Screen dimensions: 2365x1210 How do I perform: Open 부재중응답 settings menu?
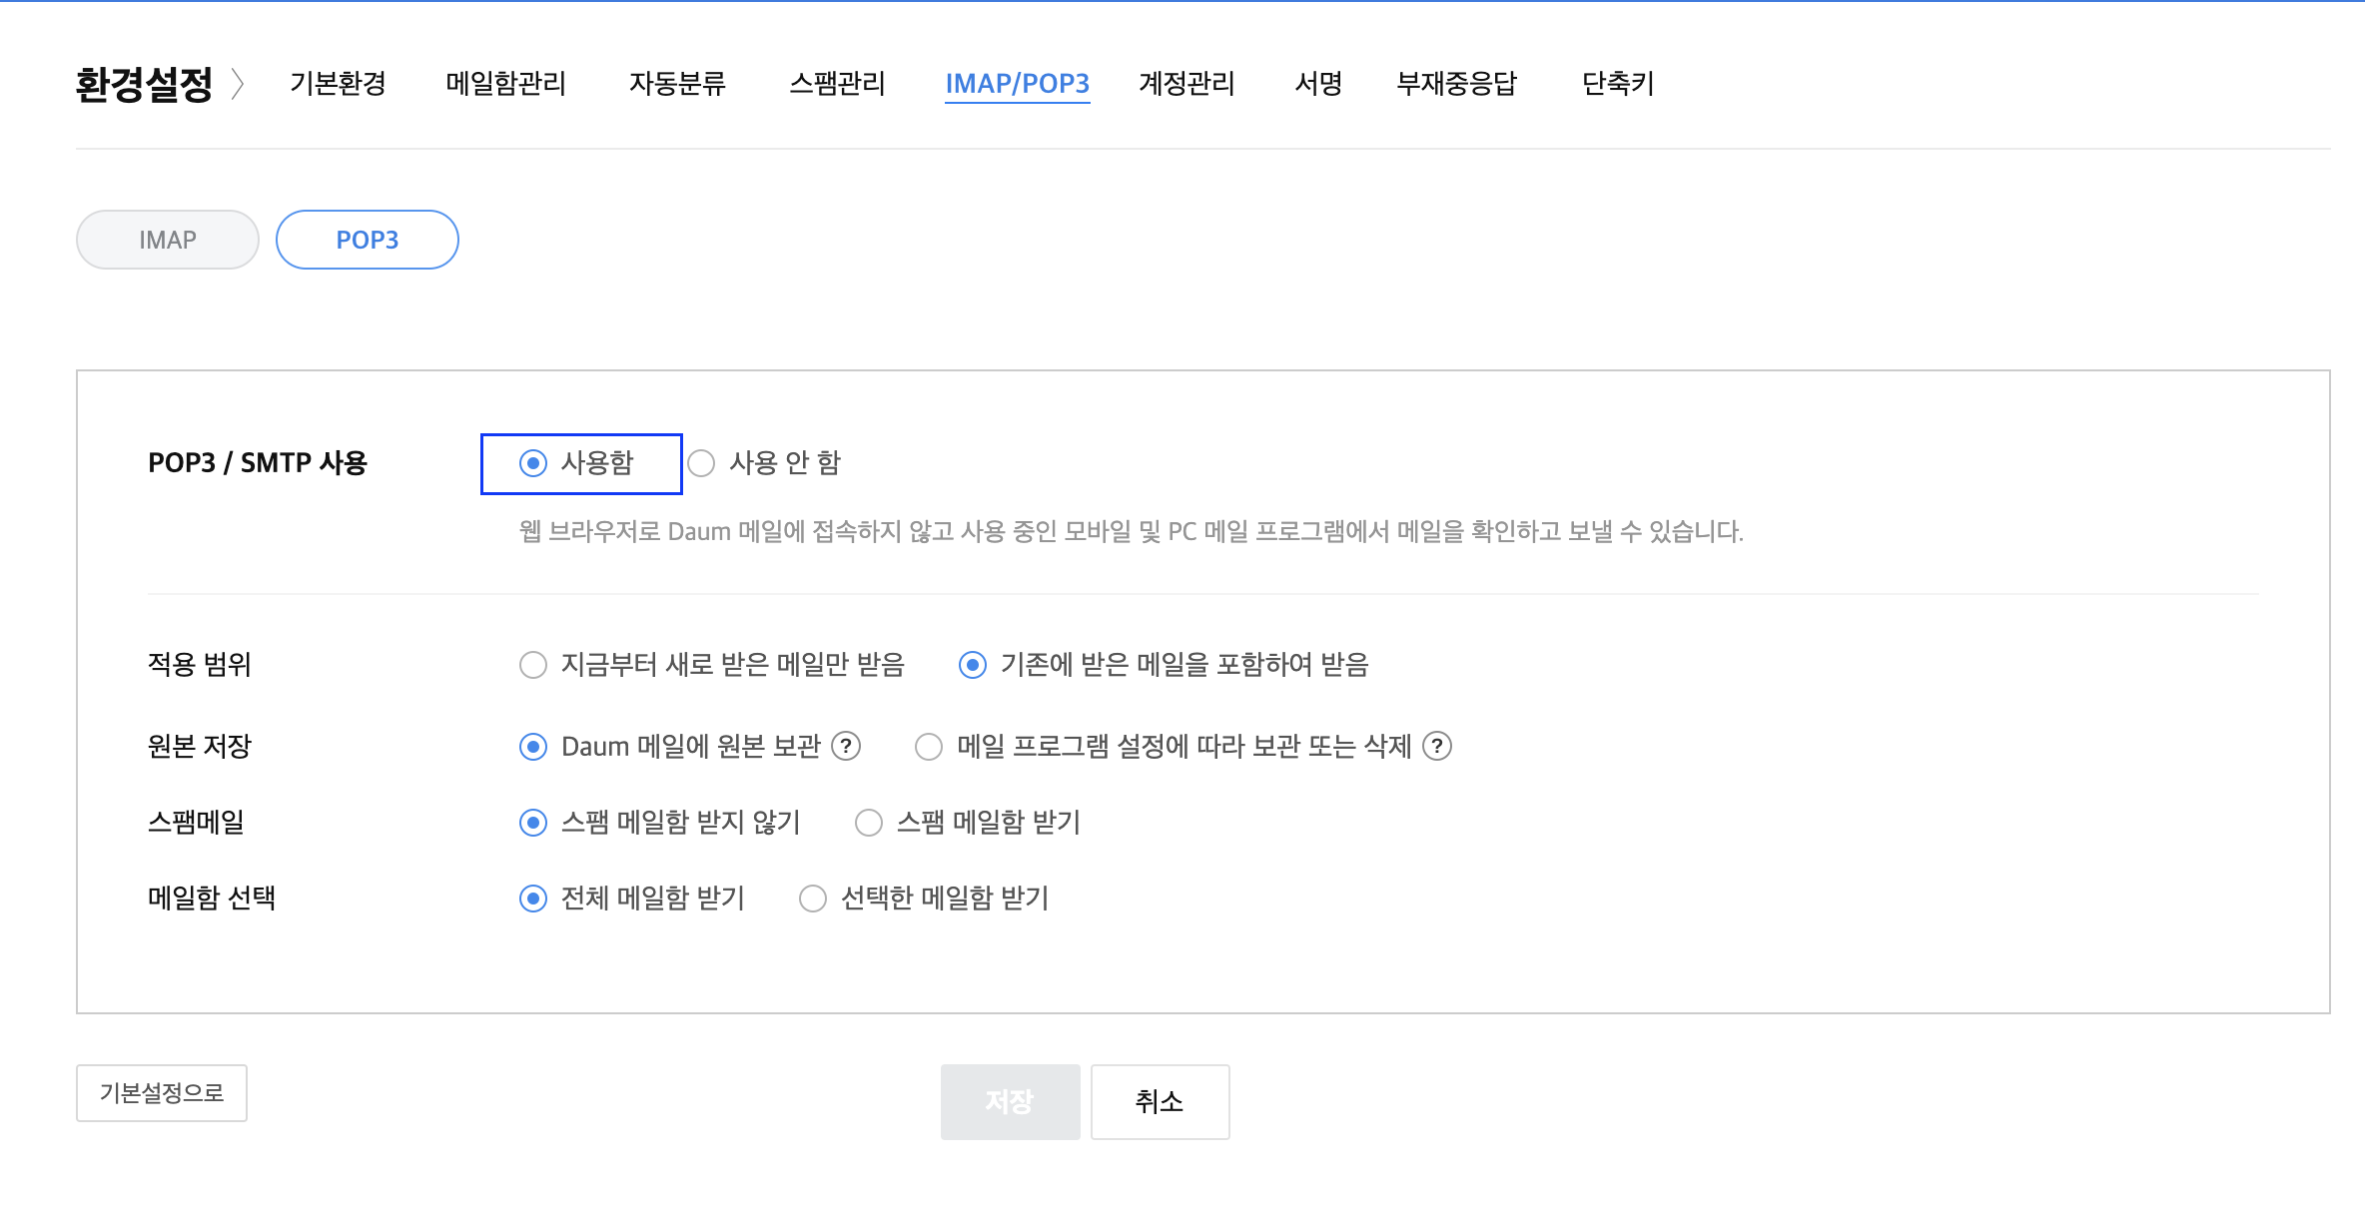[x=1456, y=83]
